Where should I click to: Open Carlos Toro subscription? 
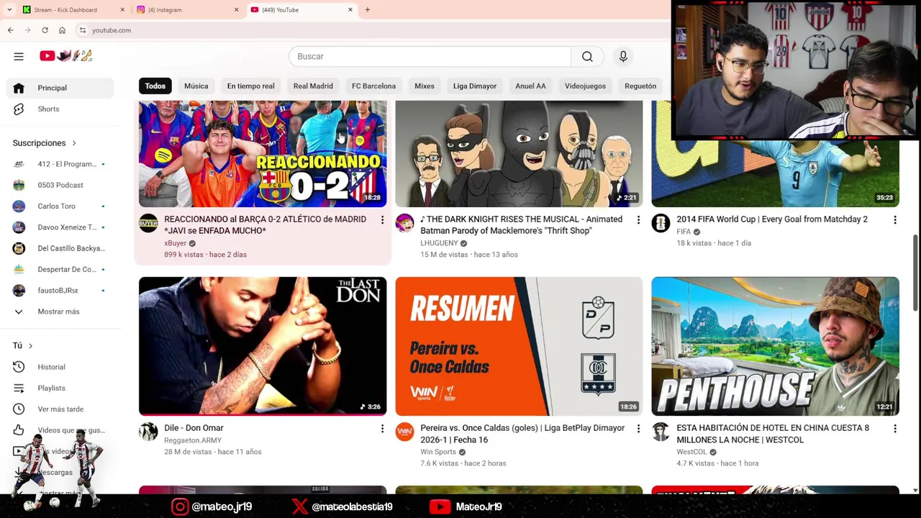(x=60, y=206)
